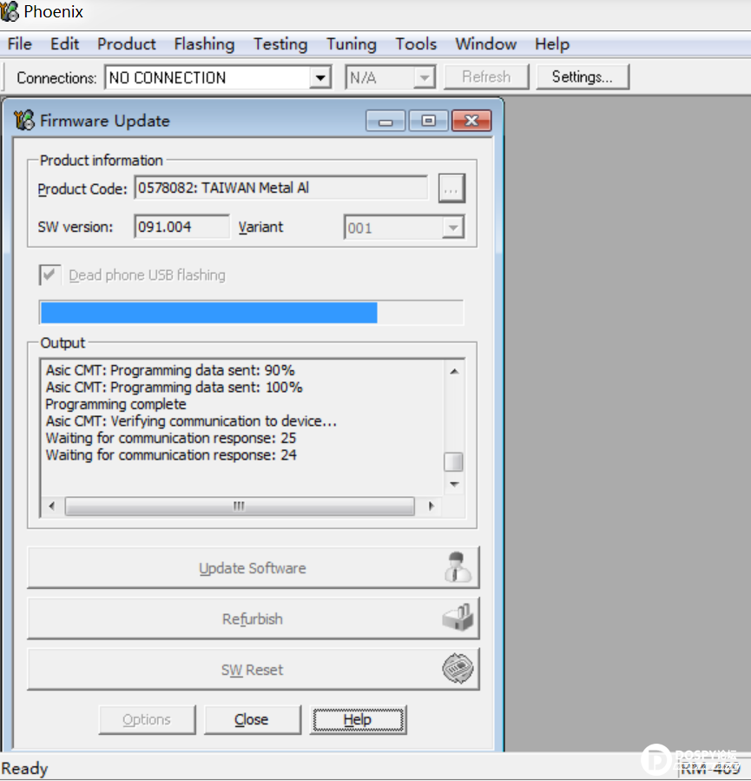This screenshot has height=781, width=751.
Task: Open the Testing menu
Action: click(280, 43)
